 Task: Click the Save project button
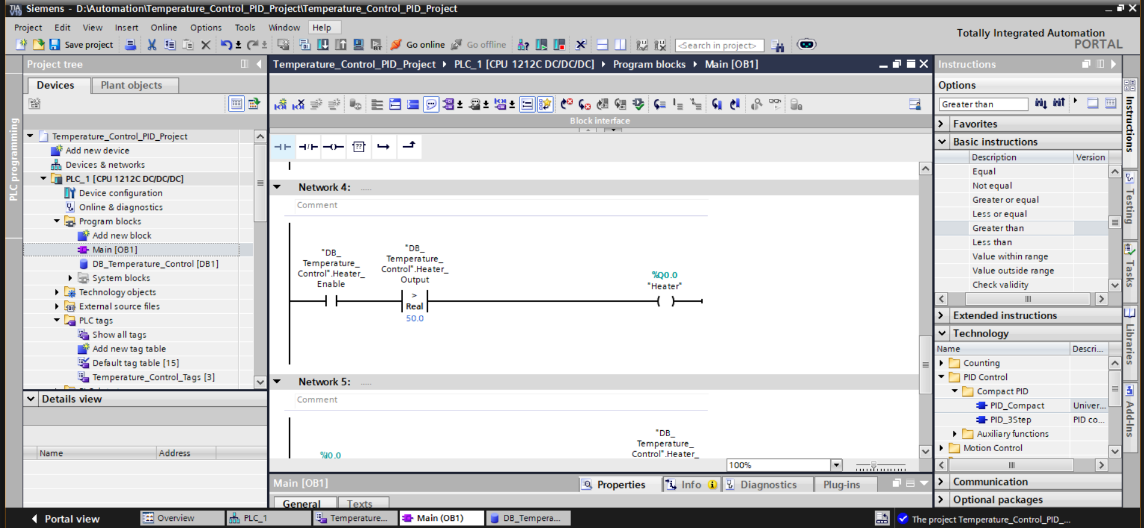81,45
